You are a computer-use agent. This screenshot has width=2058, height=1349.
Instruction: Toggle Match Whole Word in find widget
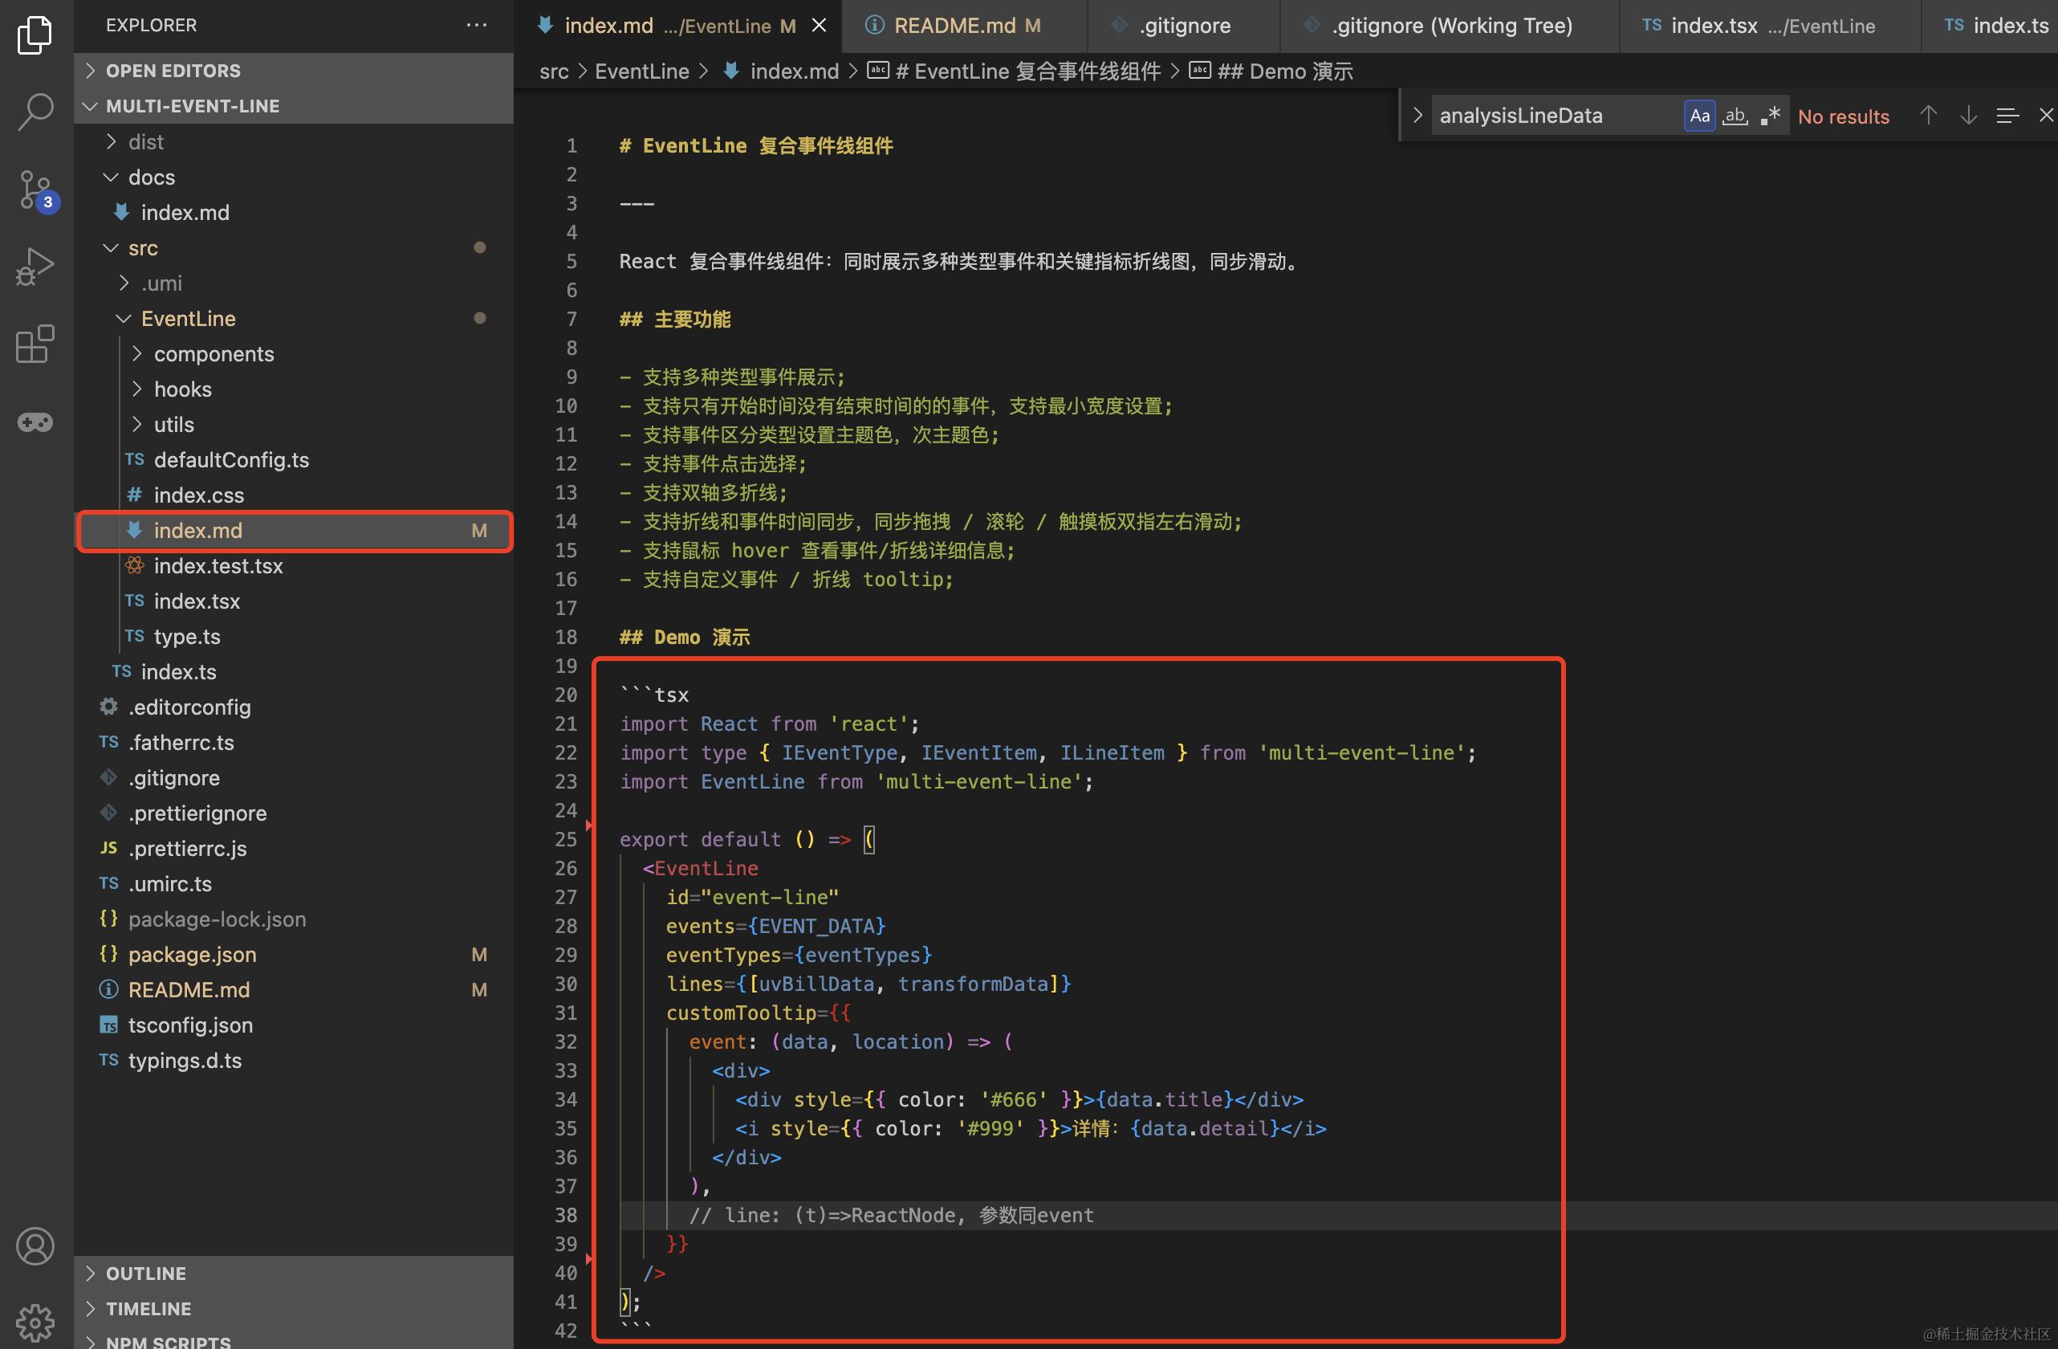point(1735,115)
